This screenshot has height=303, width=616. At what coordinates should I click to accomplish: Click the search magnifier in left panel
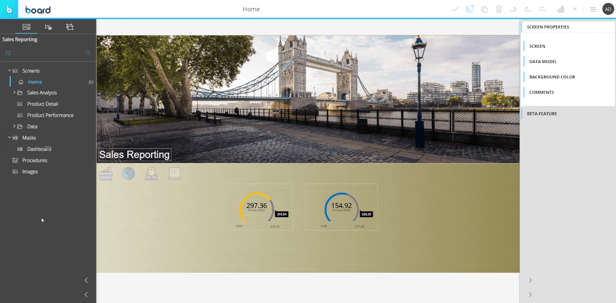[x=88, y=53]
